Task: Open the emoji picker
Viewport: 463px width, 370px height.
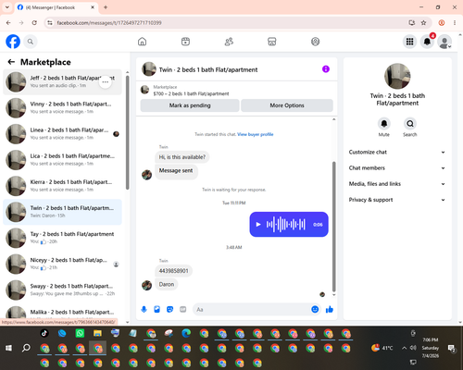Action: 315,309
